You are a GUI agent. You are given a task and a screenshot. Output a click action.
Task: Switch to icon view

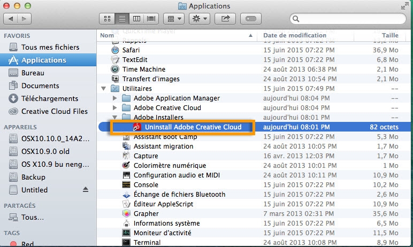(x=107, y=19)
